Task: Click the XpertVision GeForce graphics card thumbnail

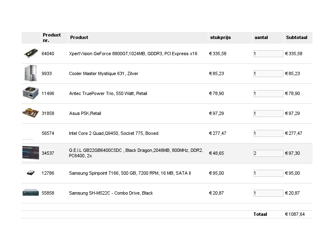Action: pos(31,53)
